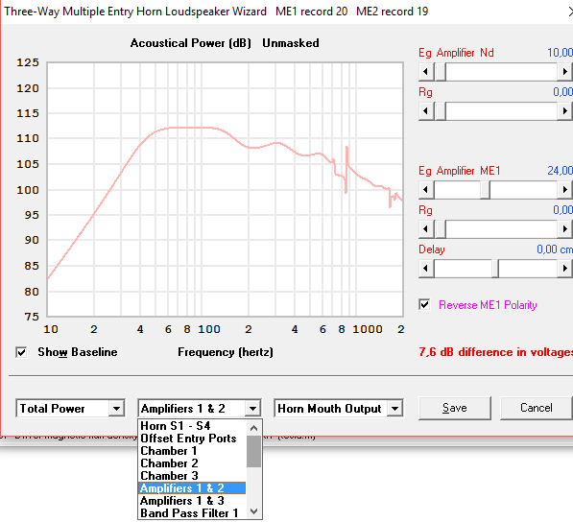Screen dimensions: 573x522
Task: Click left arrow of Eg Amplifier ME1 slider
Action: click(426, 190)
